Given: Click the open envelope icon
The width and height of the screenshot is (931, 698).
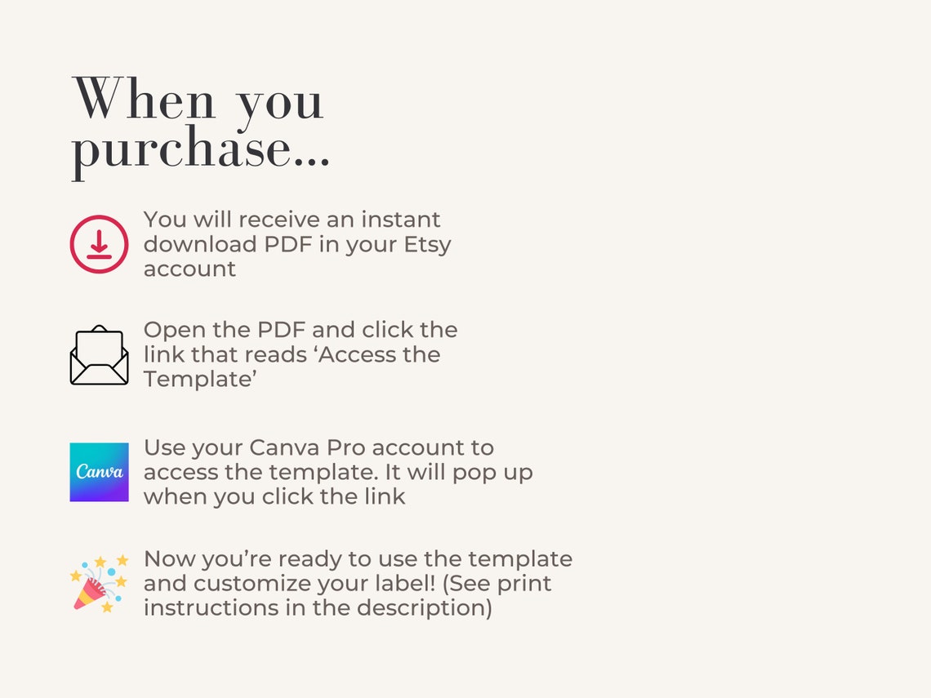Looking at the screenshot, I should 99,355.
